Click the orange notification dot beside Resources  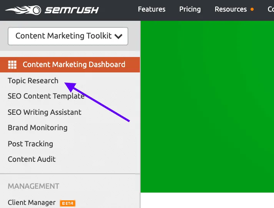(x=252, y=9)
